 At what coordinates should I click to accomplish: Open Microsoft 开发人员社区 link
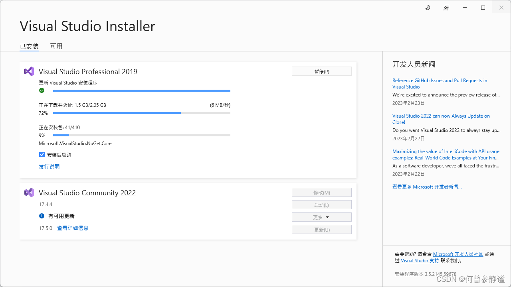[x=458, y=254]
